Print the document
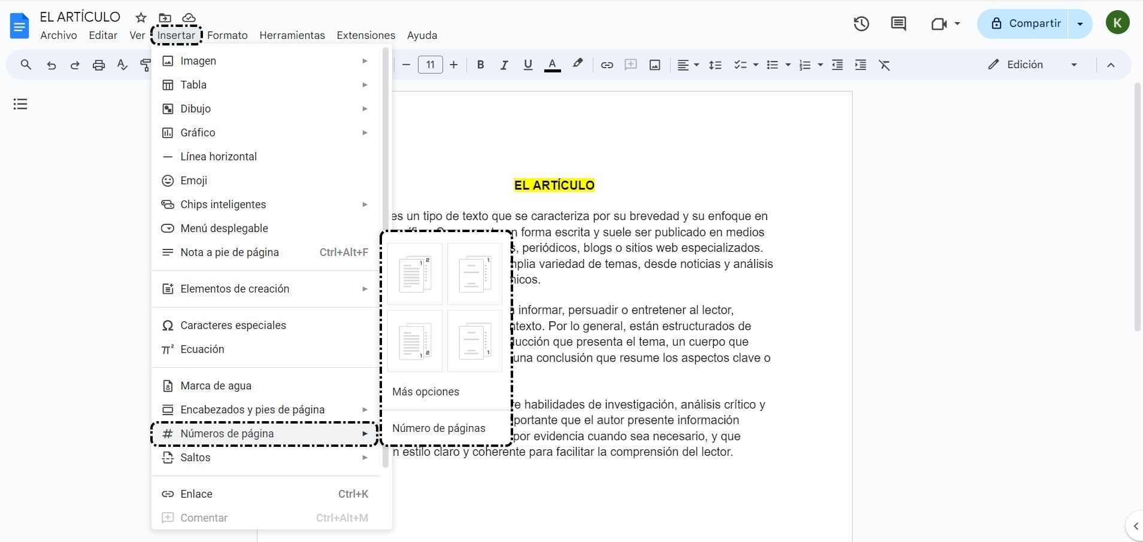This screenshot has height=542, width=1143. coord(99,65)
